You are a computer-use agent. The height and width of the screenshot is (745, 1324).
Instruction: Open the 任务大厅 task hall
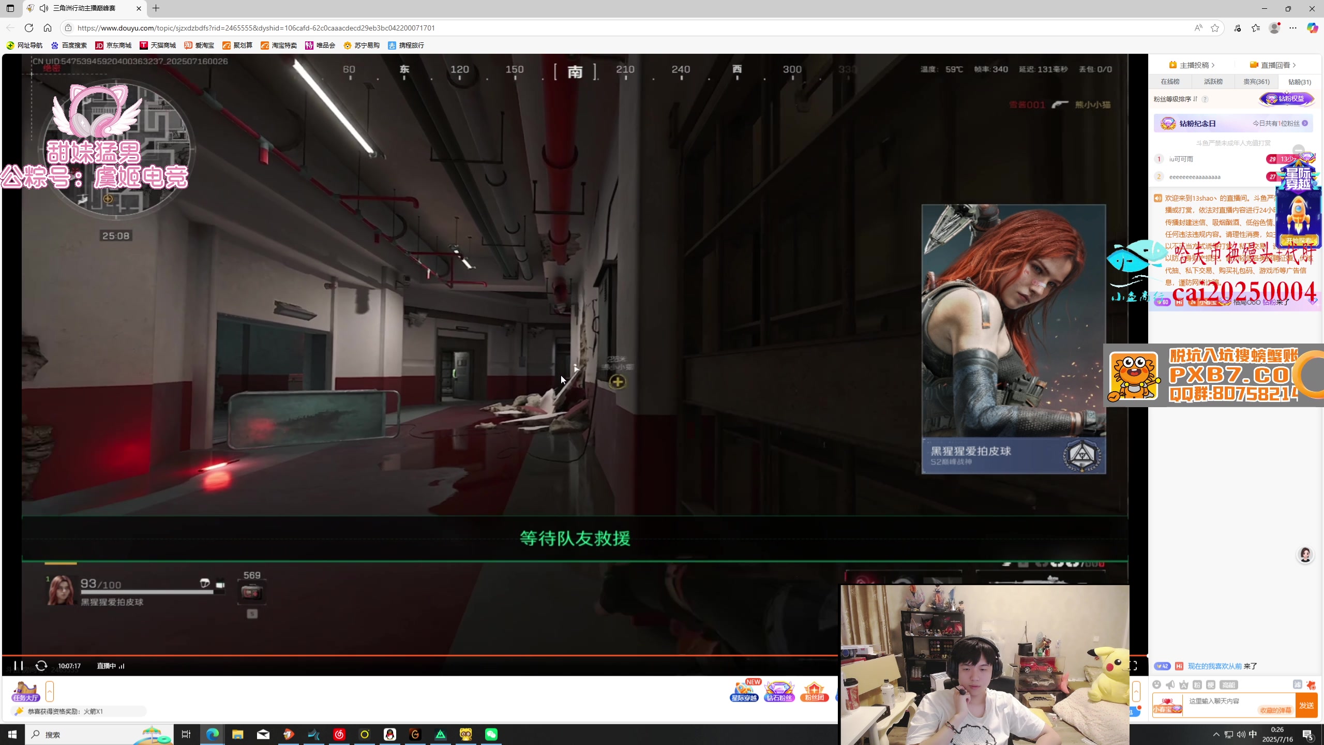tap(26, 692)
